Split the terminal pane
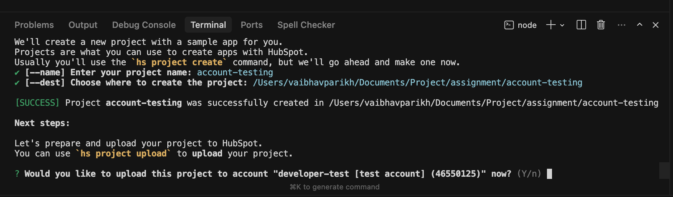 (581, 25)
